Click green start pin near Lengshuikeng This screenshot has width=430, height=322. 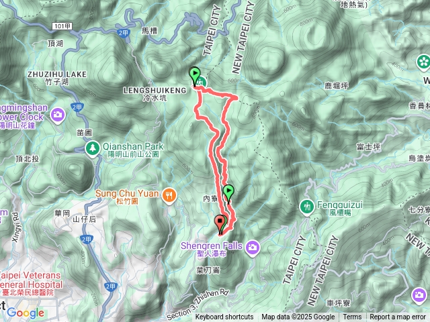[x=194, y=76]
